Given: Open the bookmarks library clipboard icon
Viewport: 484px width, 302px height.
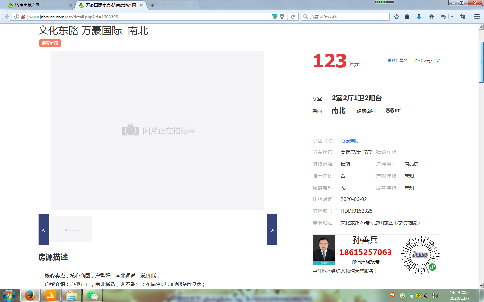Looking at the screenshot, I should [407, 17].
